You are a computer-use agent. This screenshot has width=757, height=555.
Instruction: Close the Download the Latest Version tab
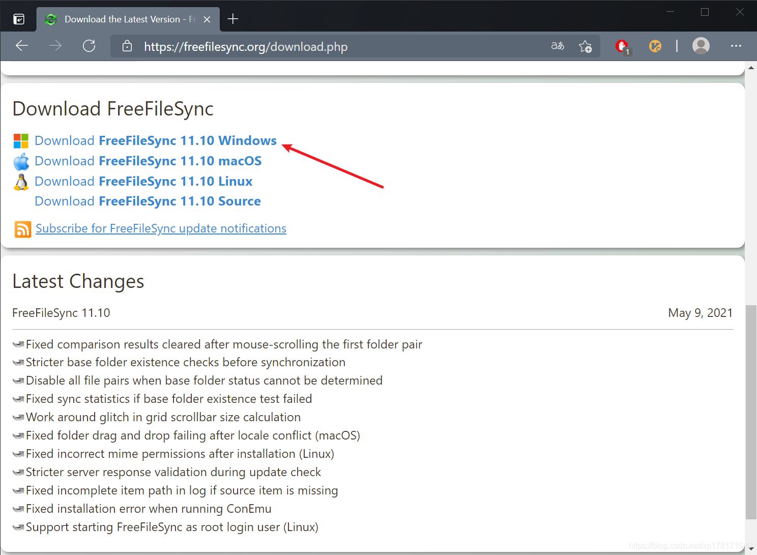pos(207,19)
